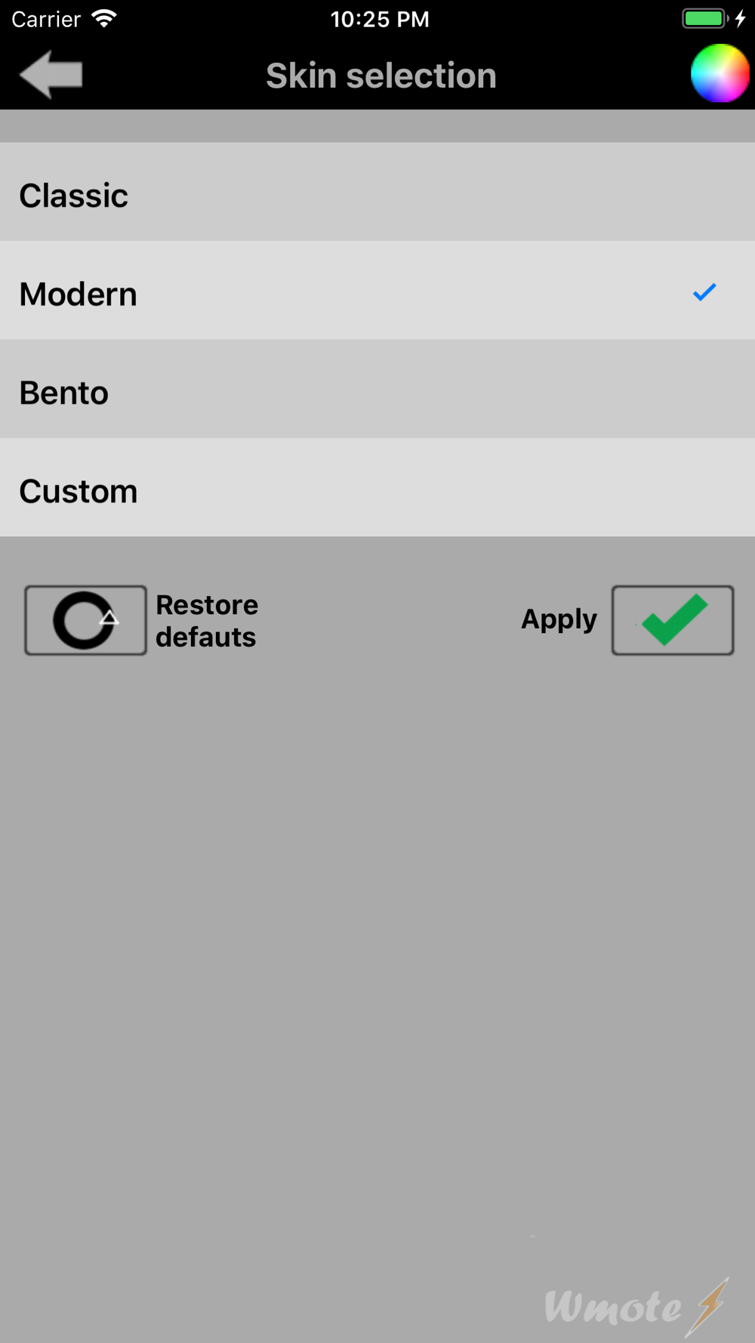Viewport: 755px width, 1343px height.
Task: Go back using the arrow icon
Action: [51, 75]
